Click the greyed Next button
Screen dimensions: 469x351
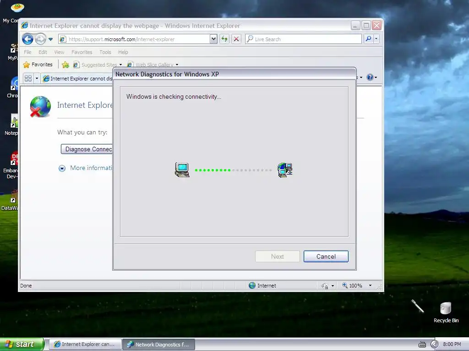coord(277,256)
